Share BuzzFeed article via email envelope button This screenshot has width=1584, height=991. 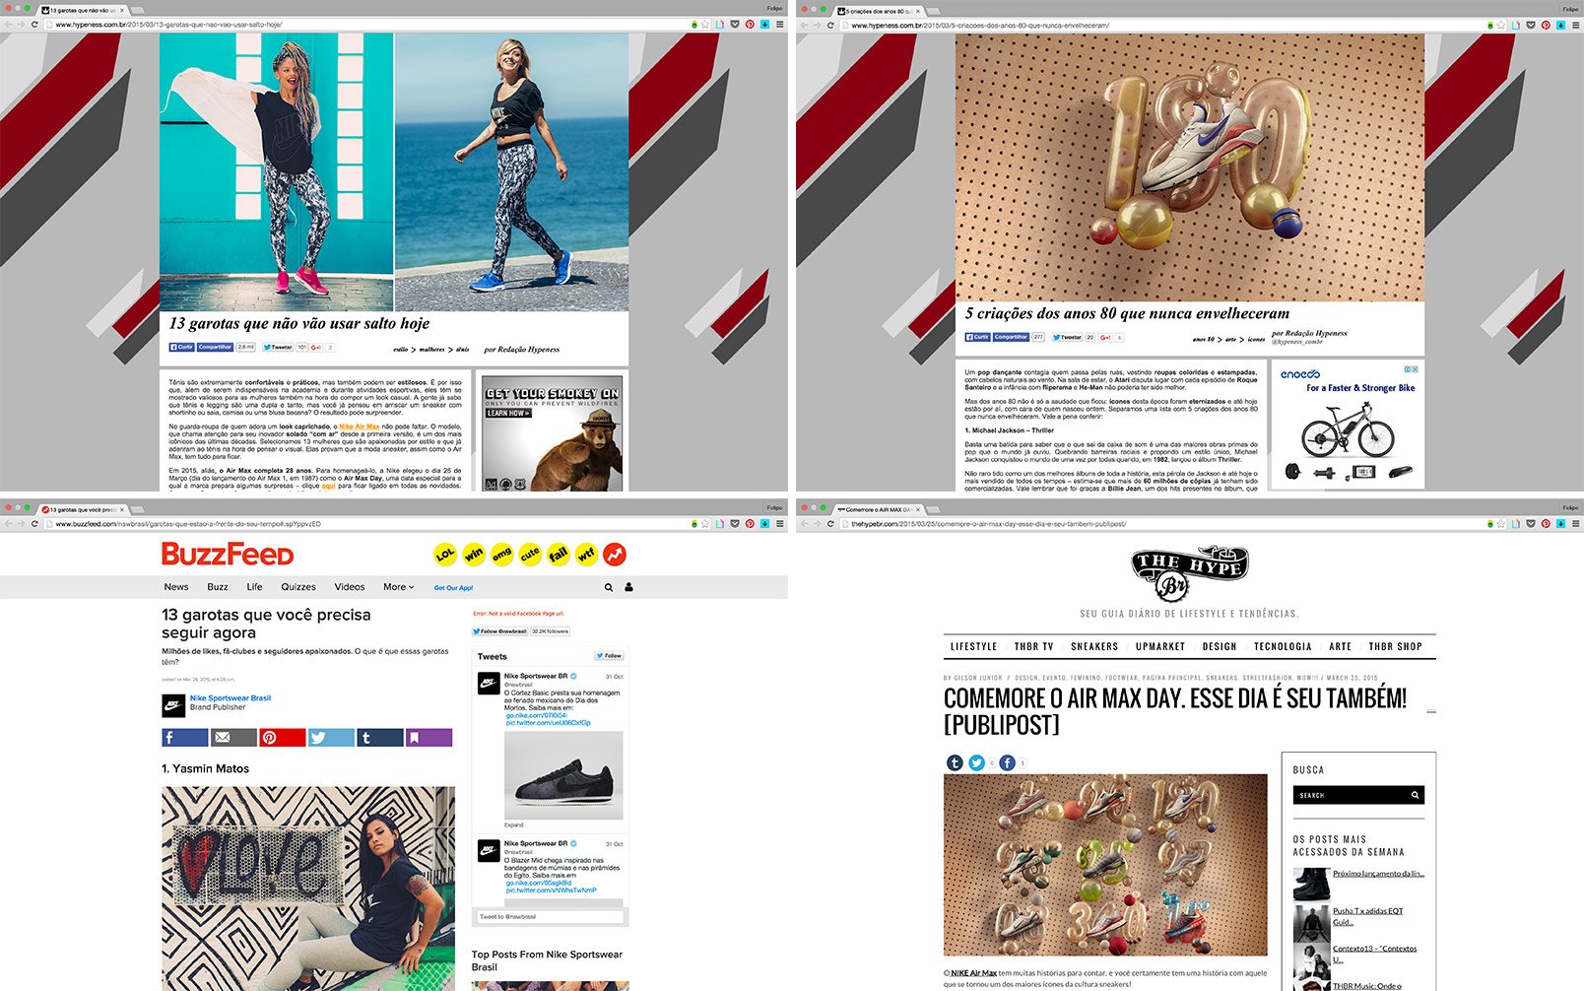233,737
